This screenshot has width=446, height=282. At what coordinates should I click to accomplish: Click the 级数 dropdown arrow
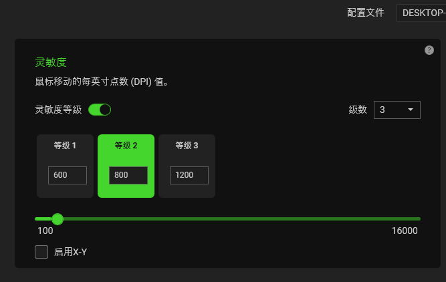pyautogui.click(x=410, y=110)
